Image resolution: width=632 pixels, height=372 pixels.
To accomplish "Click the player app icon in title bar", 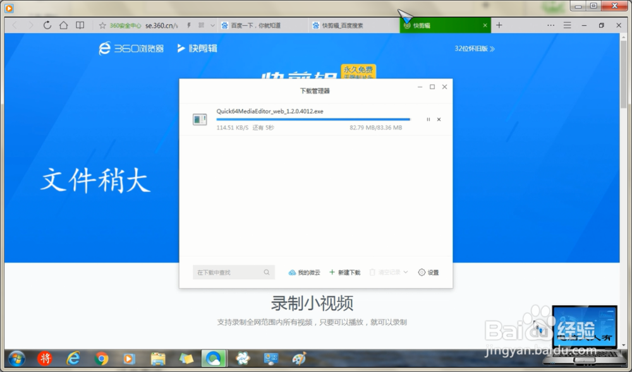I will tap(9, 8).
